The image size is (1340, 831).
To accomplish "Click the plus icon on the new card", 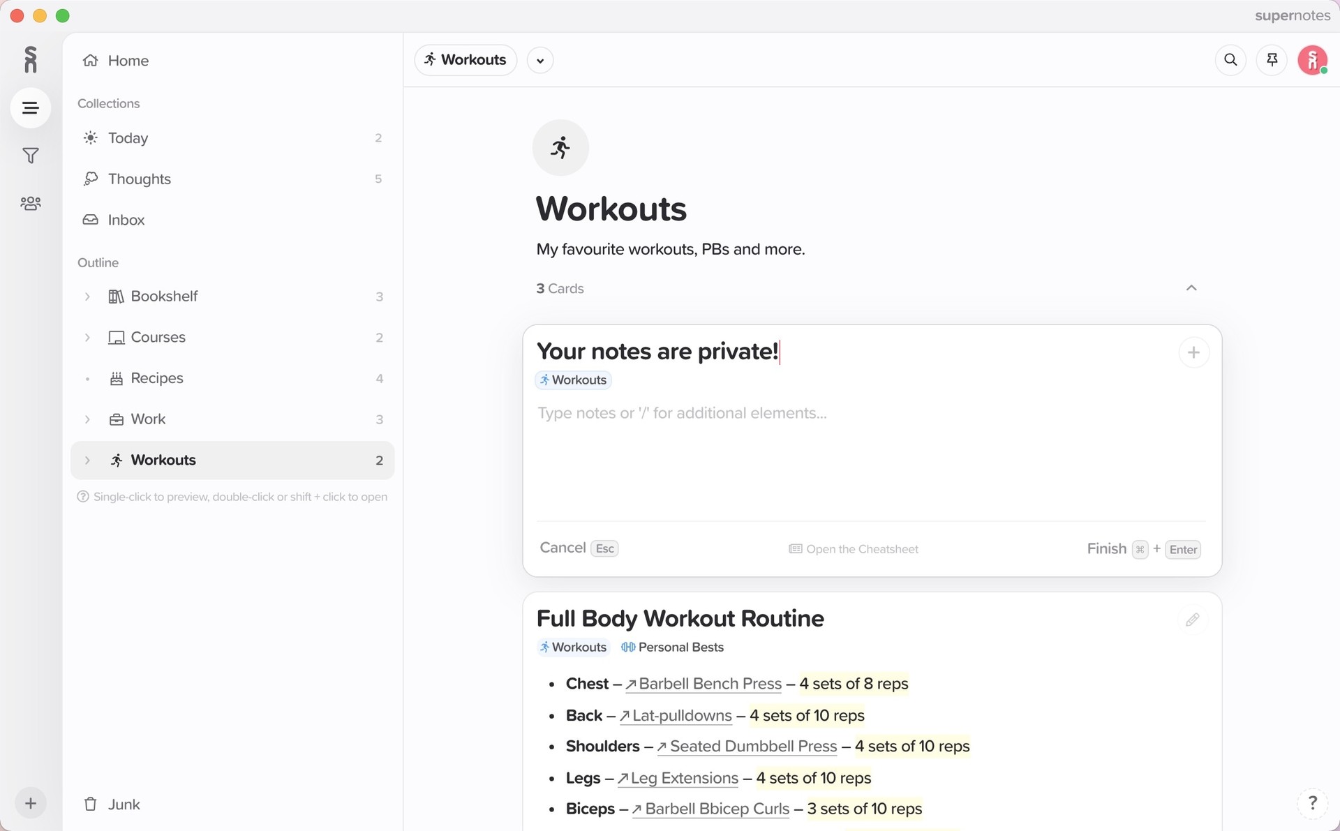I will (x=1193, y=352).
